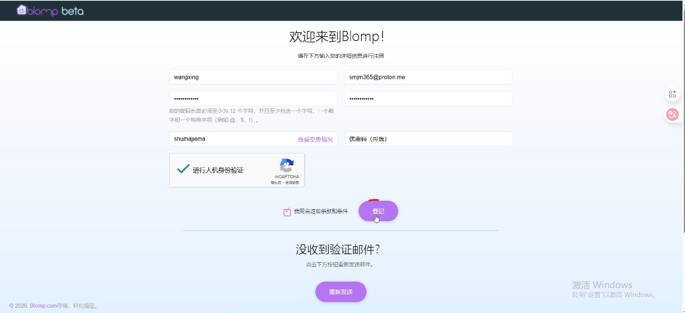Click the reCAPTCHA terms of use link
Viewport: 685px width, 313px height.
coord(292,182)
